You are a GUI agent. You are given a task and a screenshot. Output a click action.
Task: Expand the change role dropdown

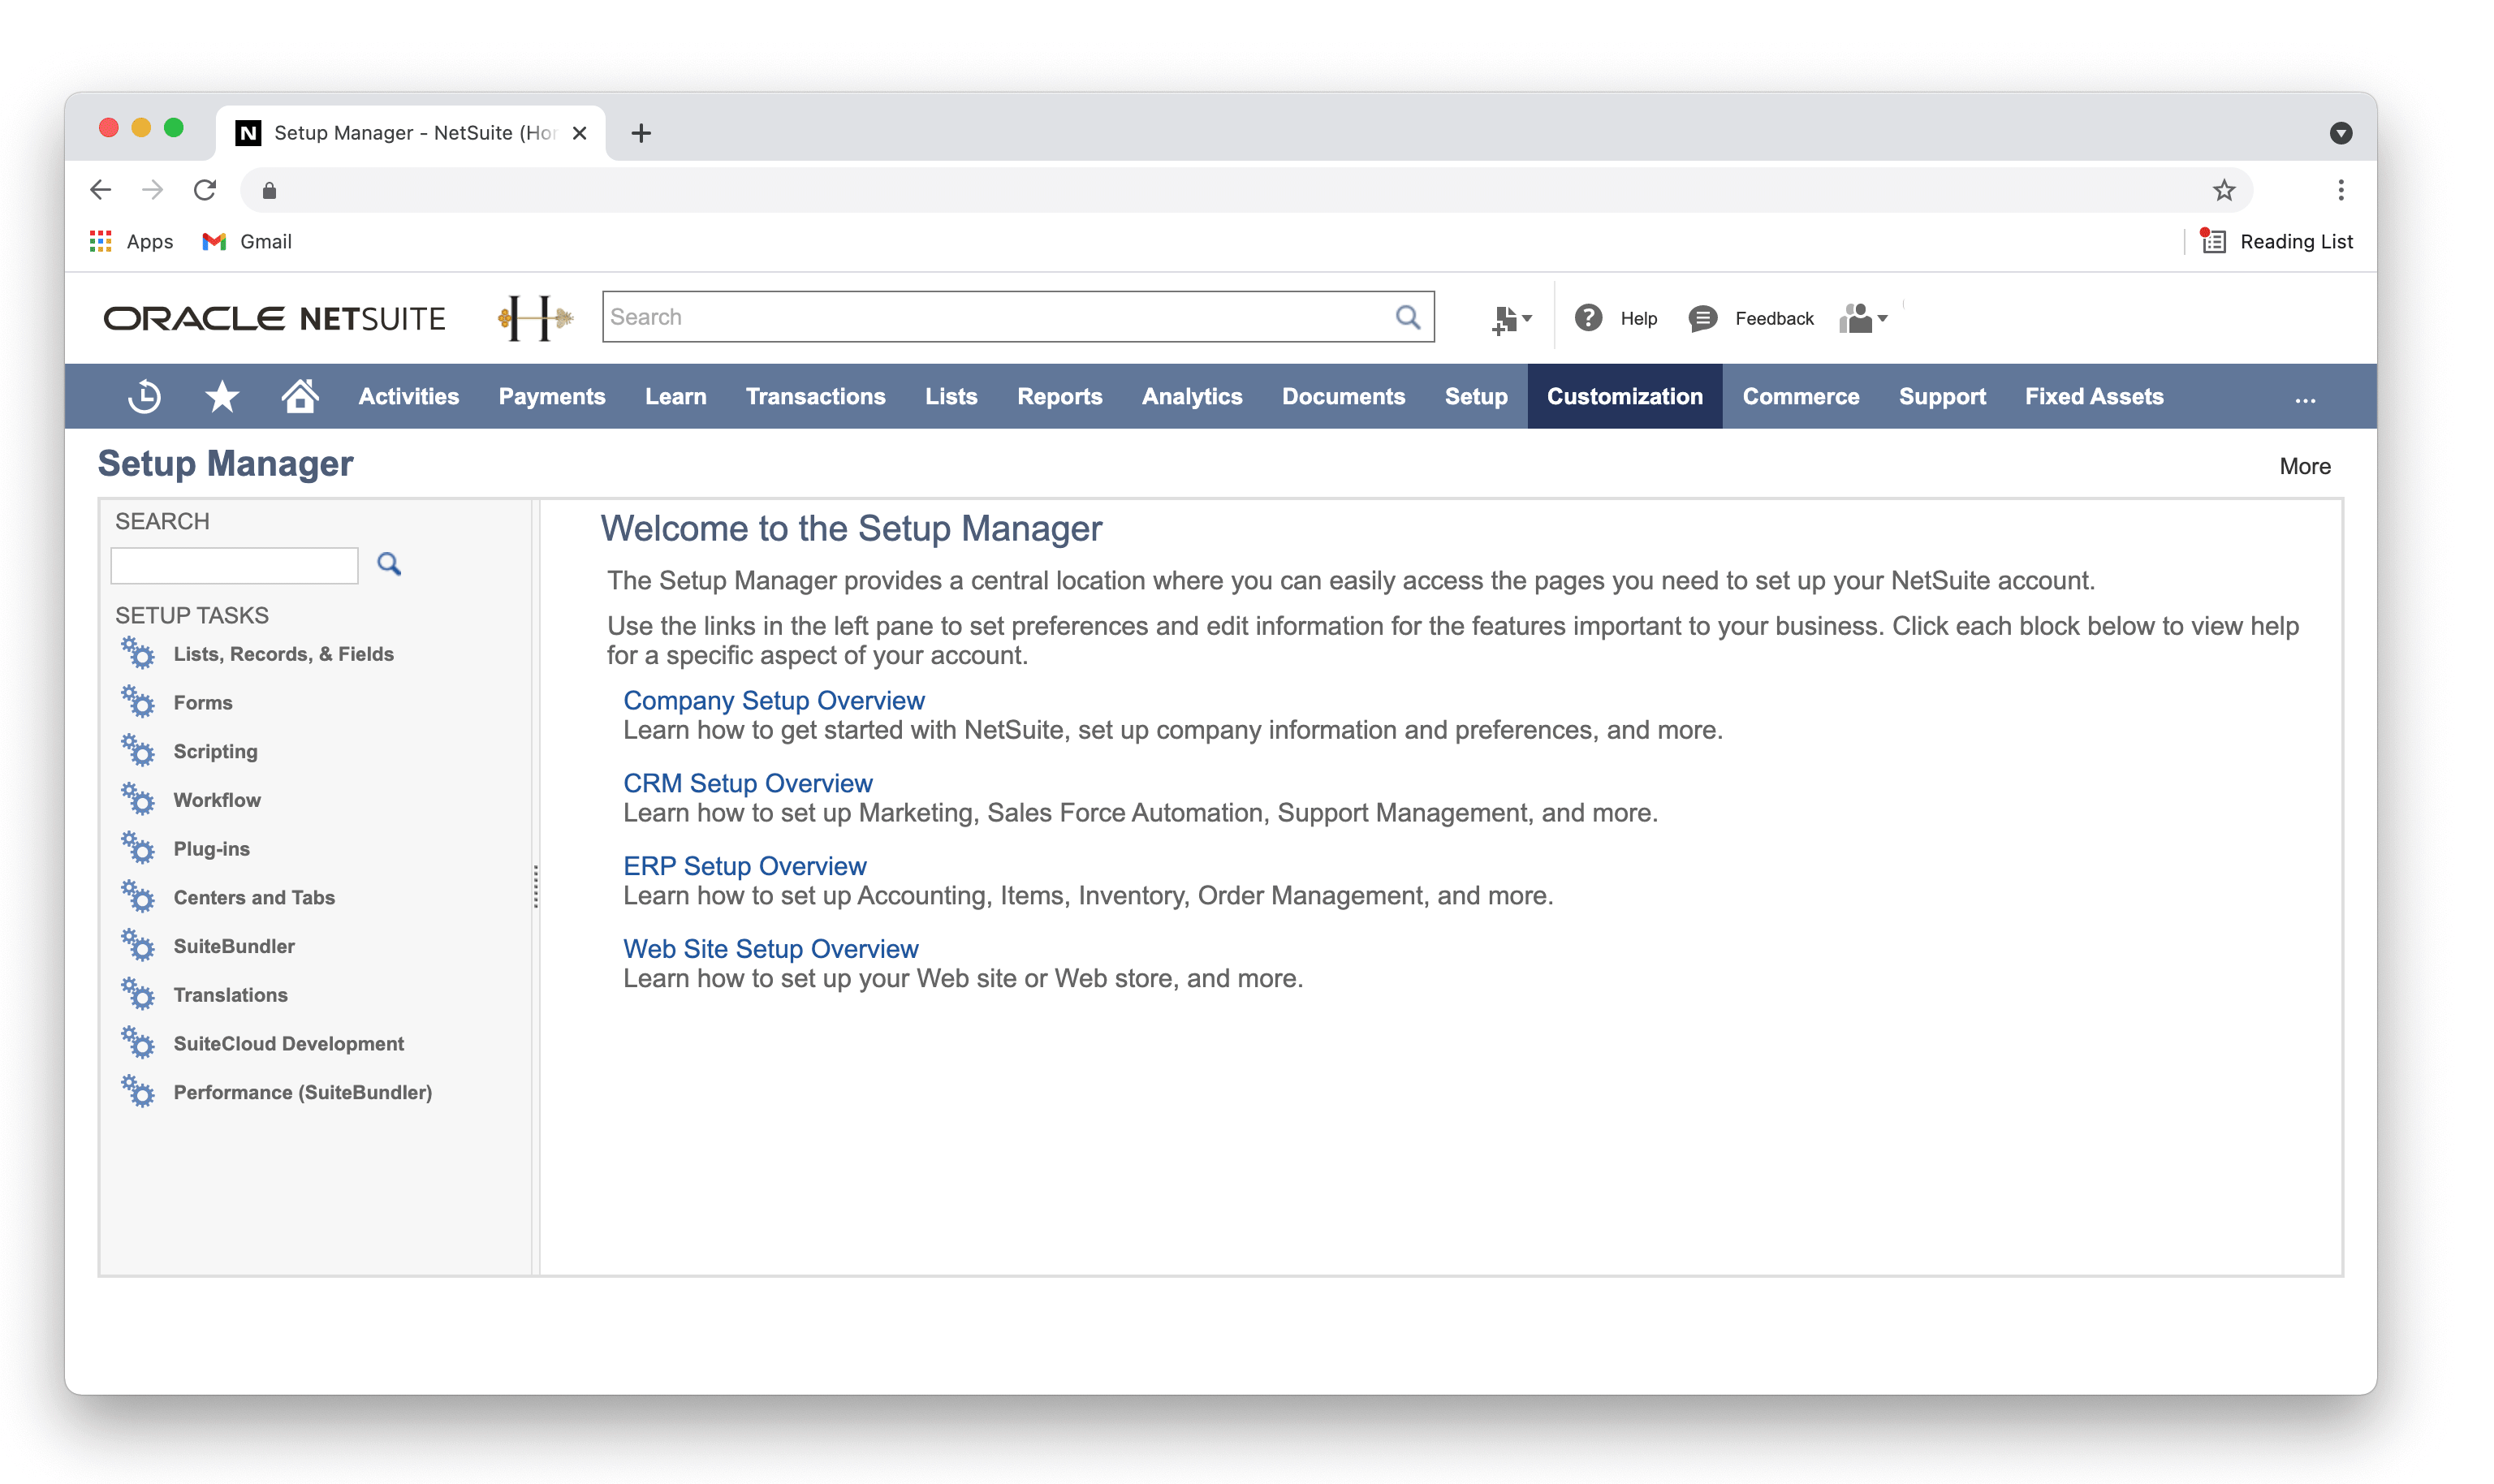coord(1863,319)
